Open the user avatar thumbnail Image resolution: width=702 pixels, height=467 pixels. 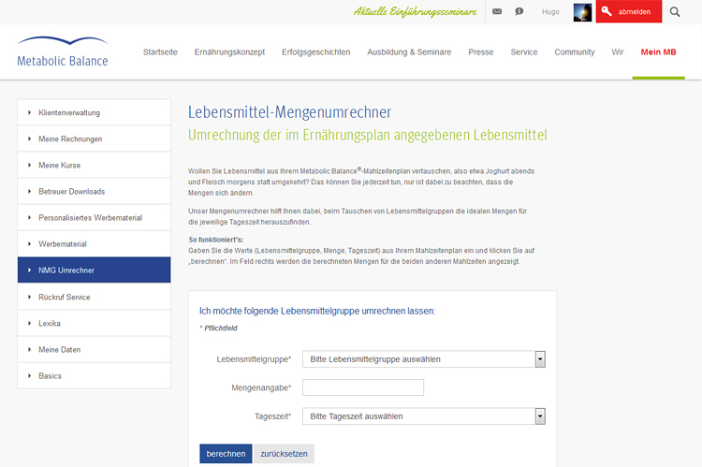click(x=582, y=12)
